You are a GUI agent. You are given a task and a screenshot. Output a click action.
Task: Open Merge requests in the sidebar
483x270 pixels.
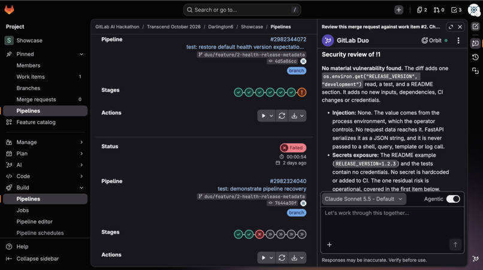coord(46,100)
